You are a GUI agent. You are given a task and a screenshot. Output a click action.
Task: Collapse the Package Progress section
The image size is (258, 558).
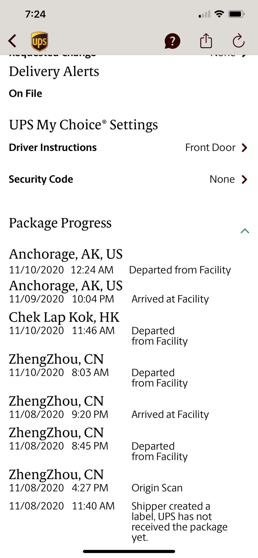(x=245, y=231)
